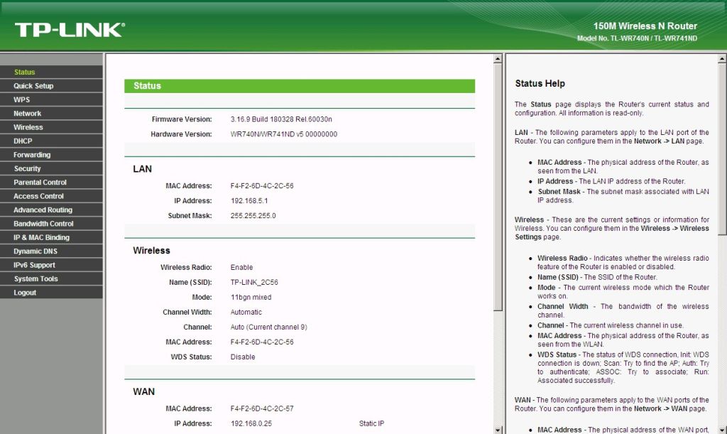Viewport: 727px width, 434px height.
Task: Open Access Control in the sidebar
Action: [51, 196]
